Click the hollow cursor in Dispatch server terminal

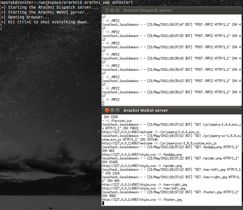(x=103, y=103)
